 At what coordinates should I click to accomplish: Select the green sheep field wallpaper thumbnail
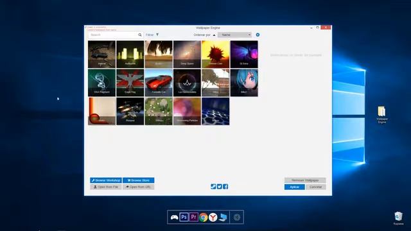[159, 111]
